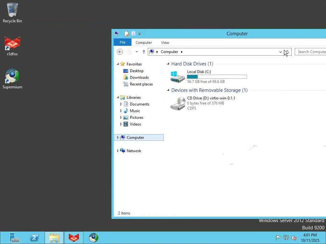
Task: Click the CD Drive (D:) virtio-win-0.1.1 label
Action: pos(211,98)
